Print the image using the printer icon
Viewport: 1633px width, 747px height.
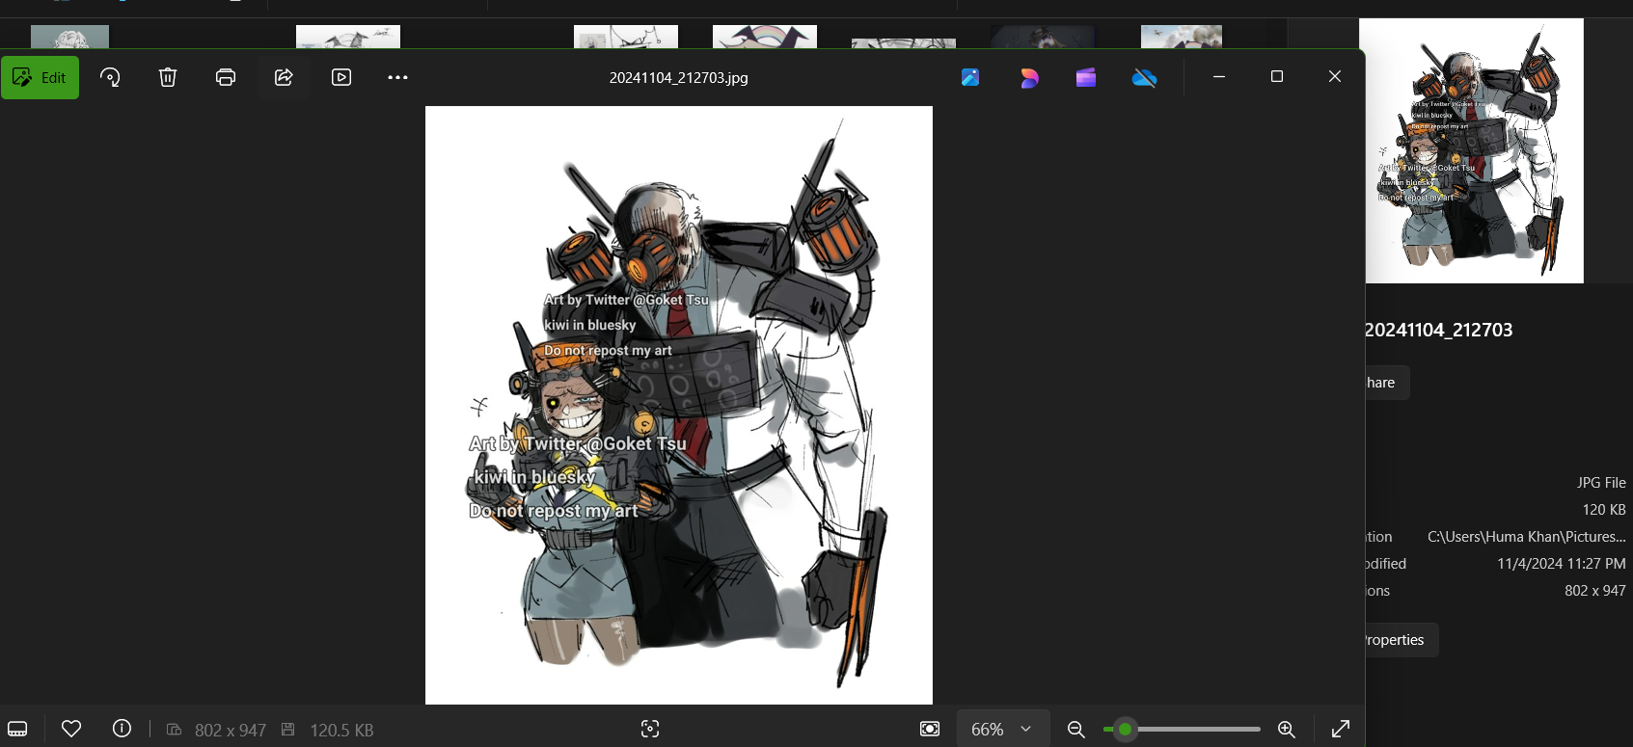226,78
